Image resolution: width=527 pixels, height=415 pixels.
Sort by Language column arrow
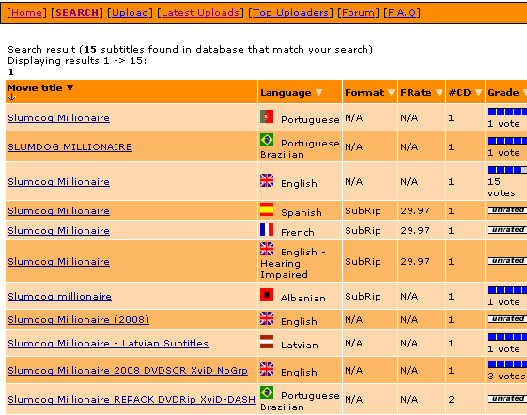[x=319, y=92]
